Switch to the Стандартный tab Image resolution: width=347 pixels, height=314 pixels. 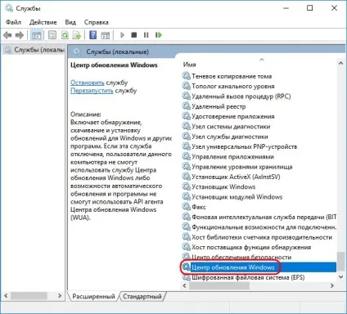coord(142,296)
